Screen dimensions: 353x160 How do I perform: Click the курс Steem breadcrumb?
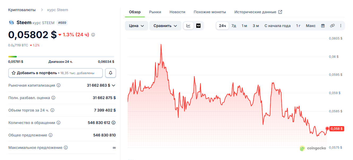[58, 10]
